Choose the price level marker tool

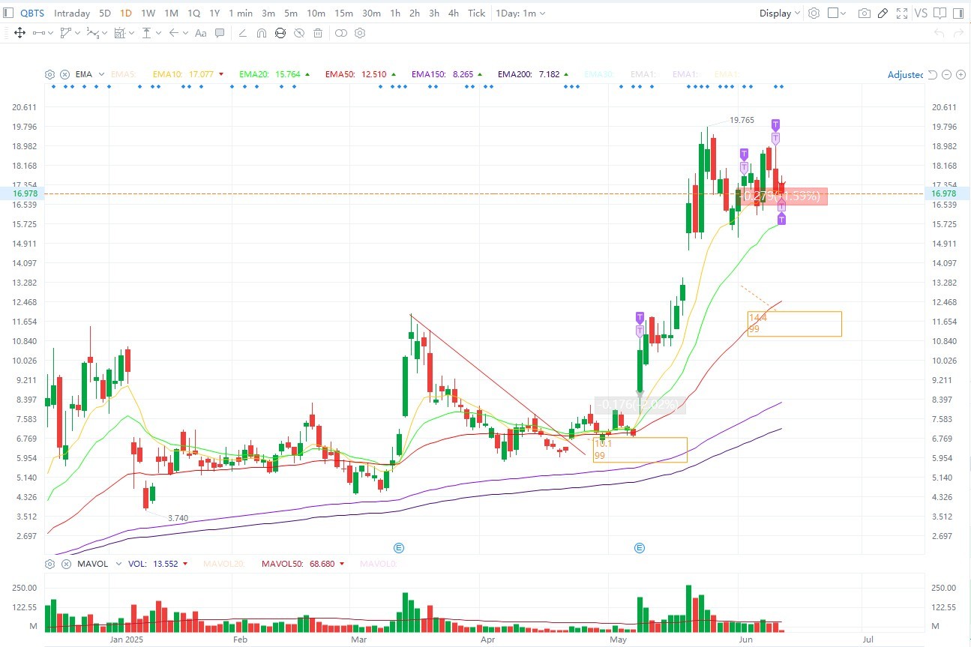point(147,33)
